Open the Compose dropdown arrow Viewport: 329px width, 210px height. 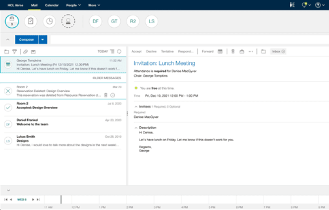click(x=43, y=40)
